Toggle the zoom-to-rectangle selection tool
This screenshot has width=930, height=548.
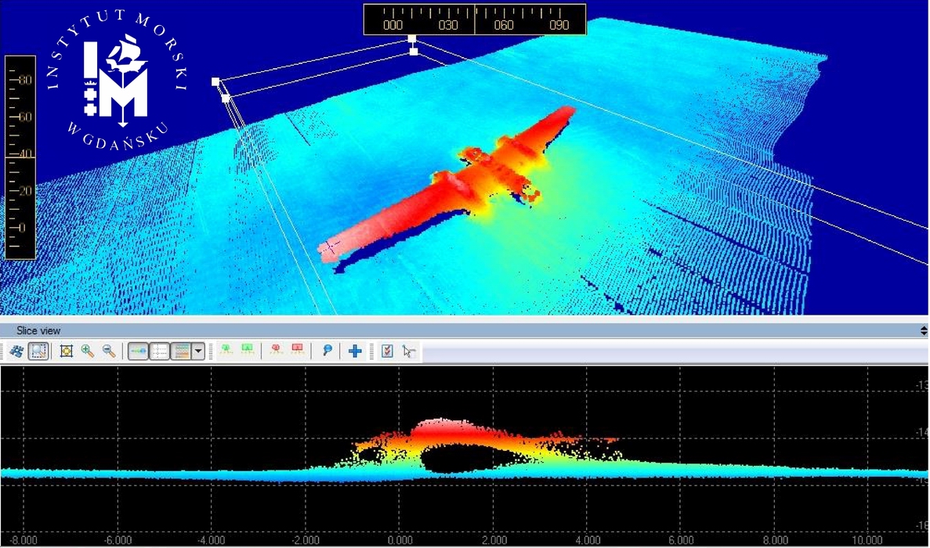(x=38, y=352)
